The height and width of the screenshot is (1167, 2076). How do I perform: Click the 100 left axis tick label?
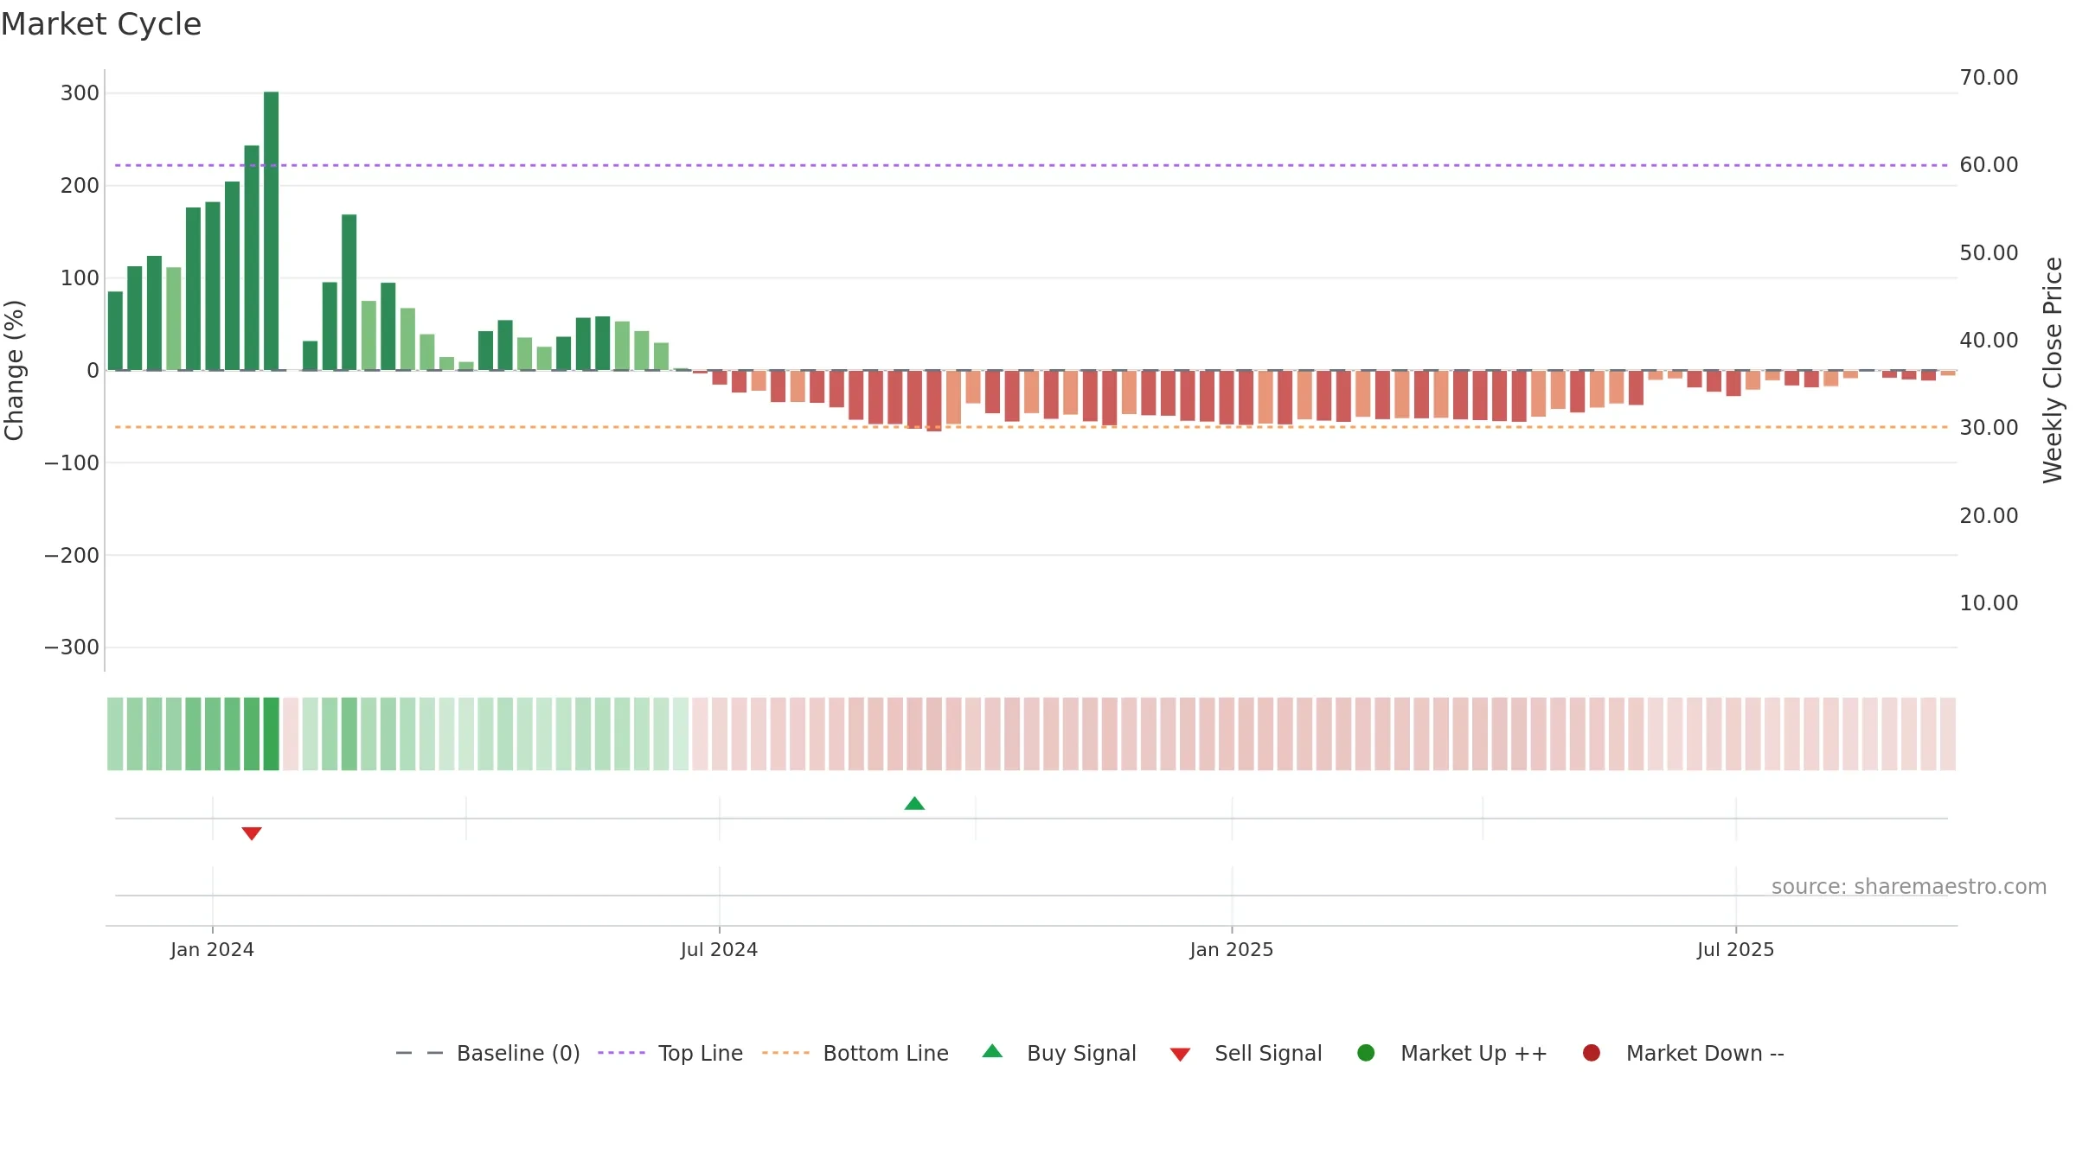[80, 278]
